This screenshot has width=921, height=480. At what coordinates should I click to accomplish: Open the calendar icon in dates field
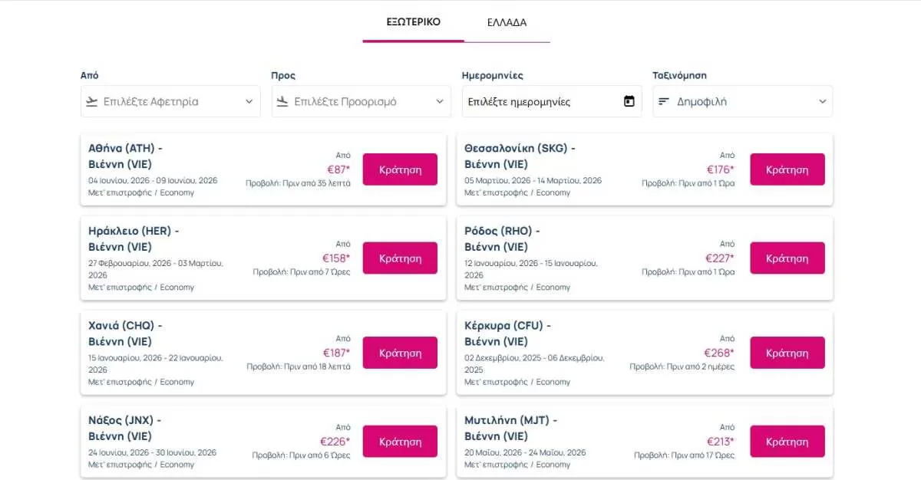click(x=629, y=101)
